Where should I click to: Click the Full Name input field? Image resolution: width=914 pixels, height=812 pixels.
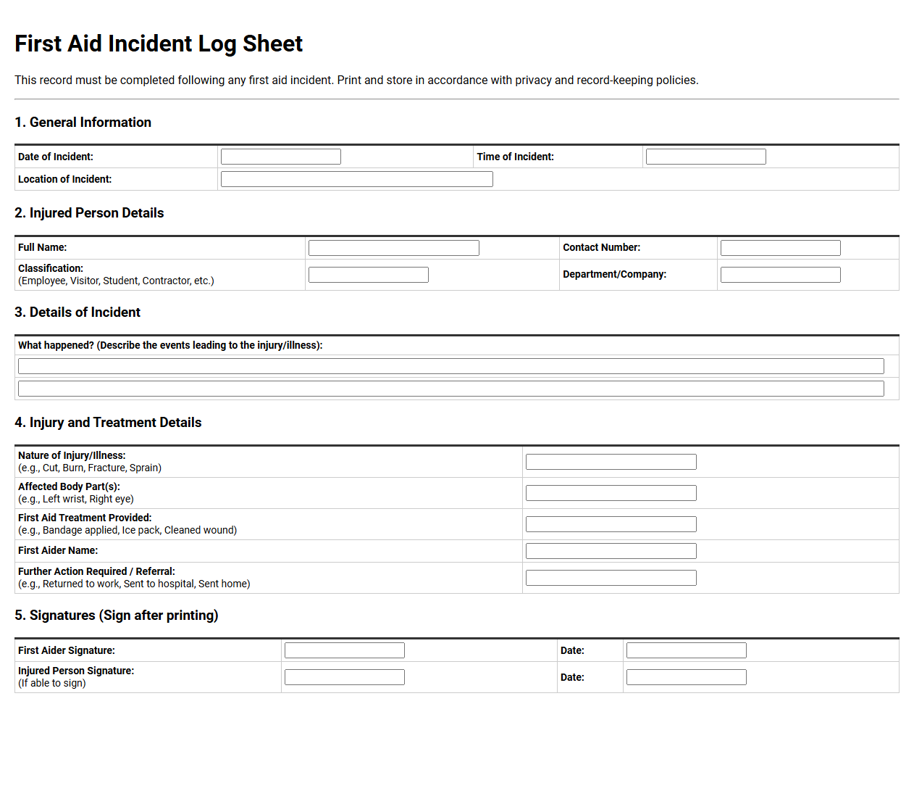click(x=394, y=248)
